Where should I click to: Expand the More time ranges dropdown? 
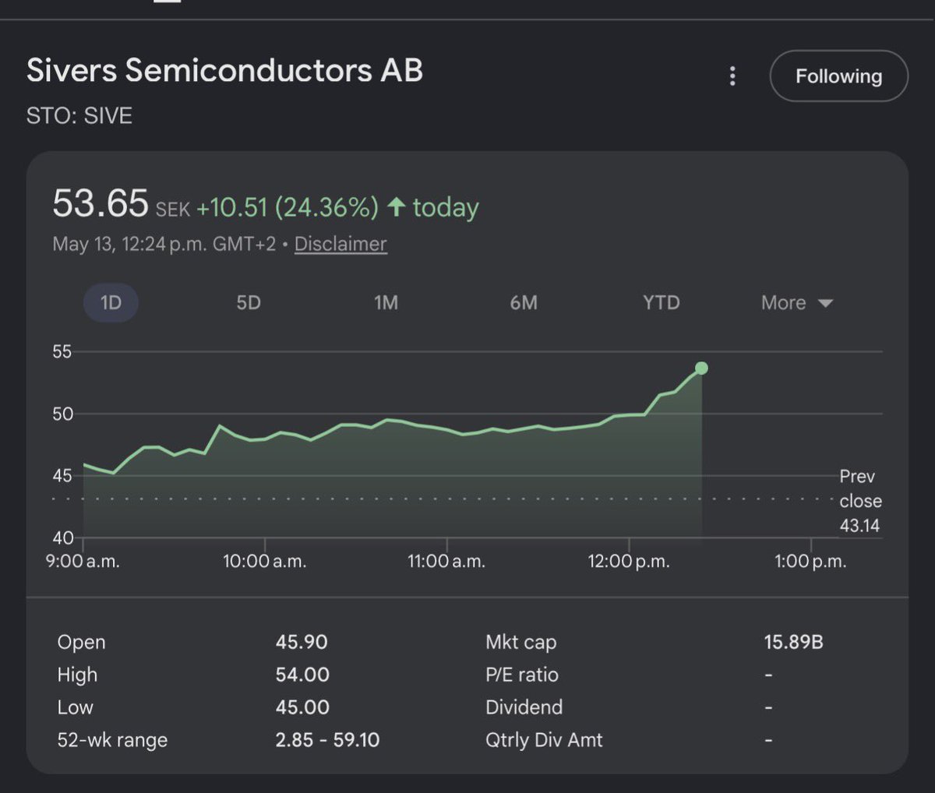[797, 303]
